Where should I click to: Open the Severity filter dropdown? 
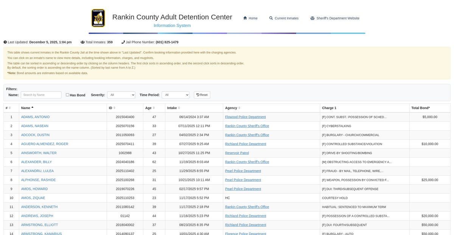pyautogui.click(x=121, y=95)
